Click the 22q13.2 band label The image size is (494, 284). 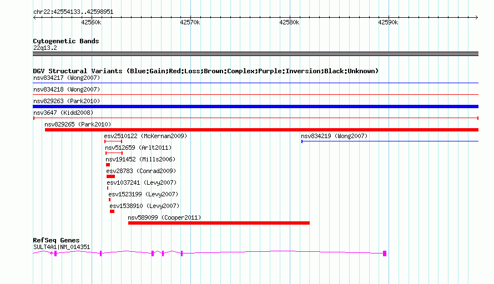point(45,48)
